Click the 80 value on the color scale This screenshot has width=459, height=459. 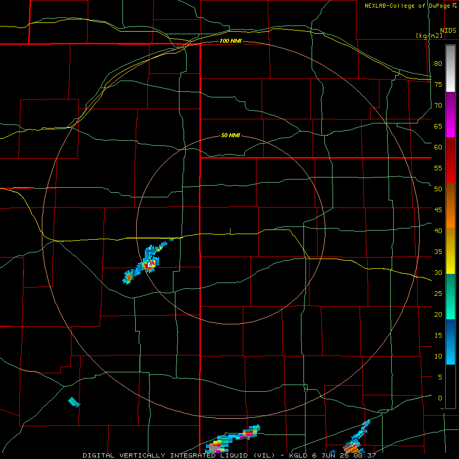[438, 64]
